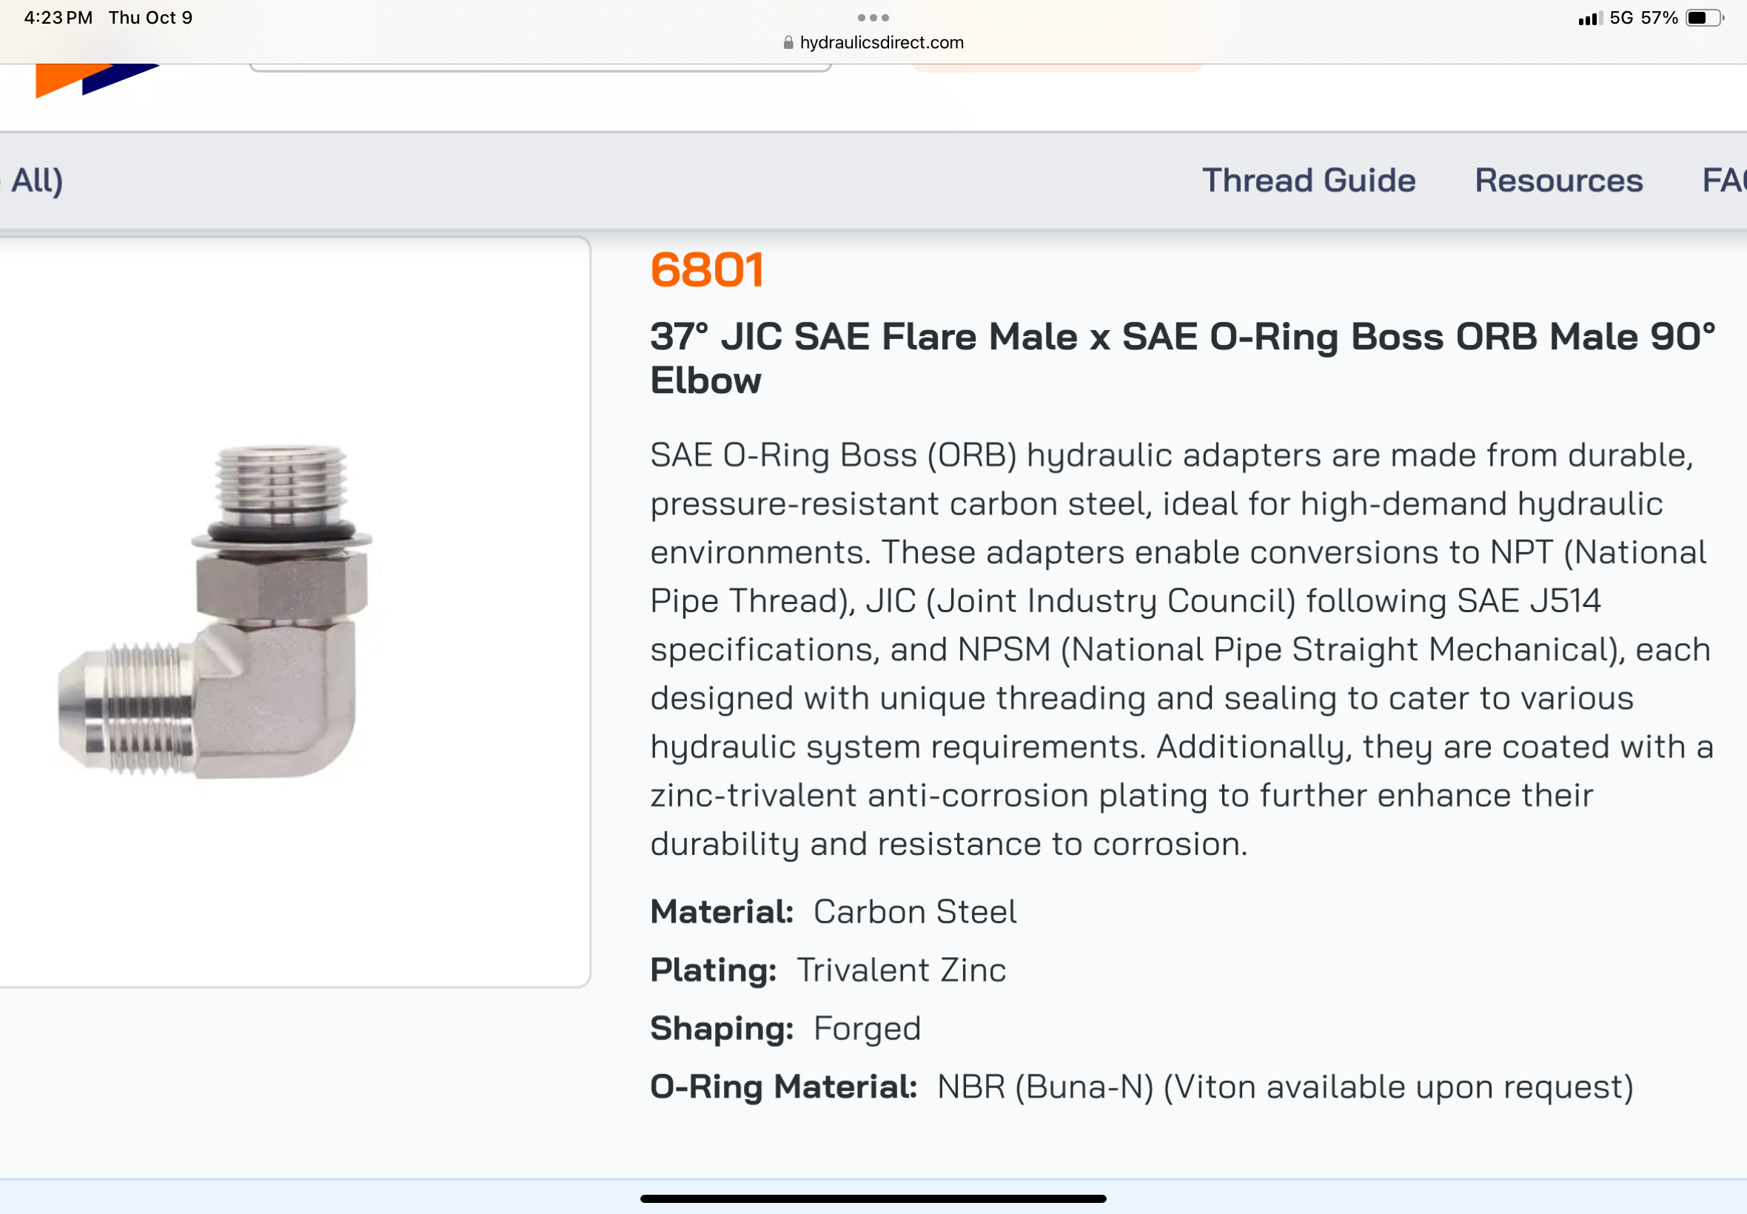The width and height of the screenshot is (1747, 1214).
Task: Tap the cellular signal bars icon
Action: click(x=1589, y=19)
